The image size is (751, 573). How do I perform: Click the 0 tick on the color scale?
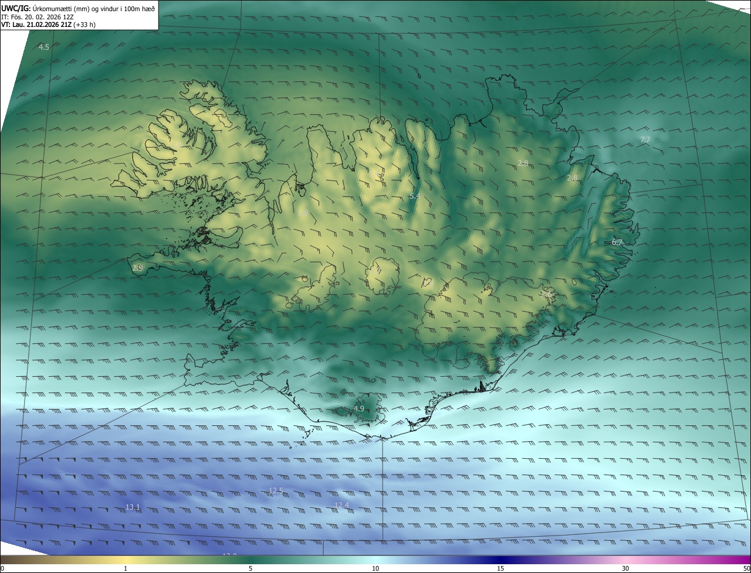pyautogui.click(x=2, y=568)
